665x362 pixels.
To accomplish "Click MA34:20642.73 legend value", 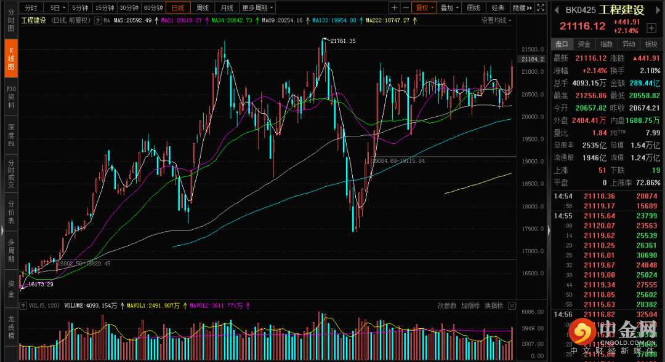I will 232,20.
